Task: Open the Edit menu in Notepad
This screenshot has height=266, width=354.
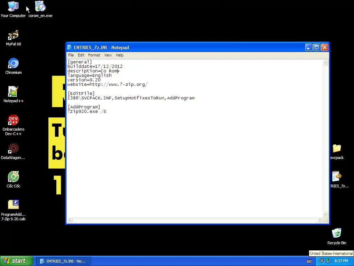Action: tap(81, 55)
